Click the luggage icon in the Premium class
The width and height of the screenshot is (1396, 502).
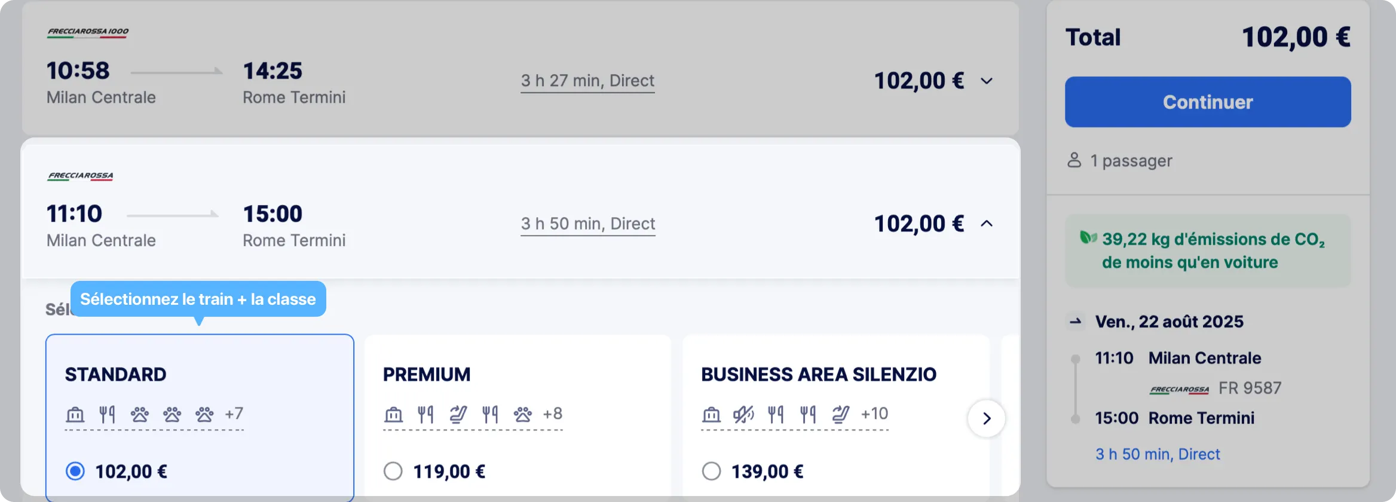click(x=393, y=414)
